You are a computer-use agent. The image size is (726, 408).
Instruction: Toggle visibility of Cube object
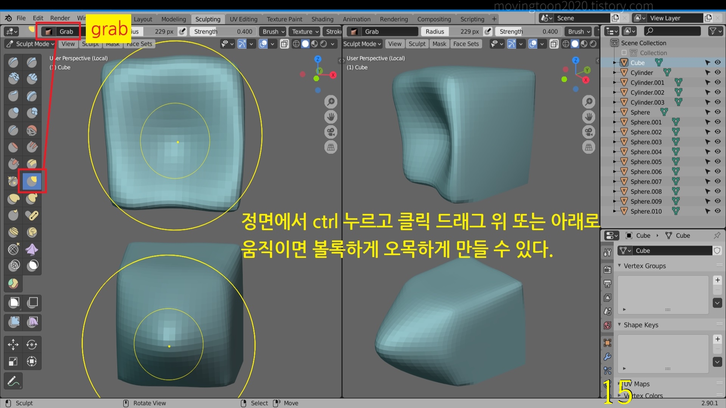point(718,62)
